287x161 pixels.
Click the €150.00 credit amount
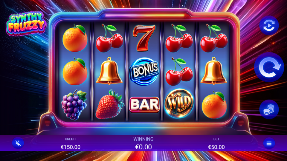(x=71, y=147)
